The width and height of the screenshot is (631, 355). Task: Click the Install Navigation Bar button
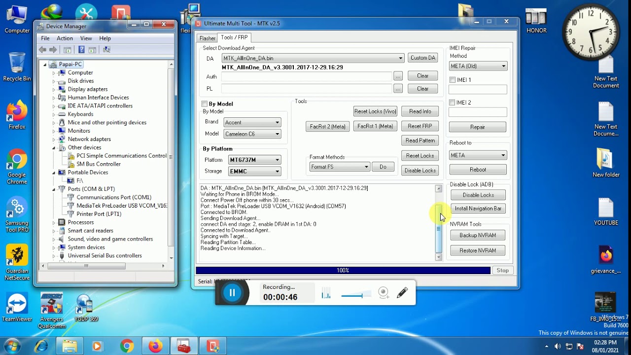(478, 209)
